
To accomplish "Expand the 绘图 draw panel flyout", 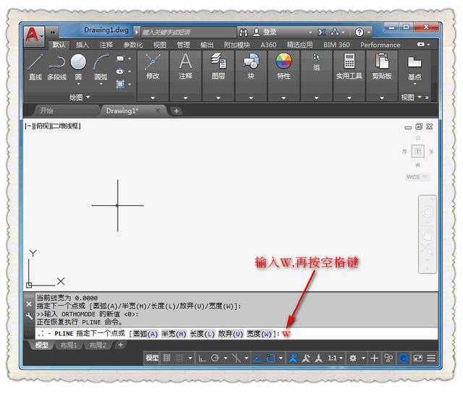I will point(80,97).
